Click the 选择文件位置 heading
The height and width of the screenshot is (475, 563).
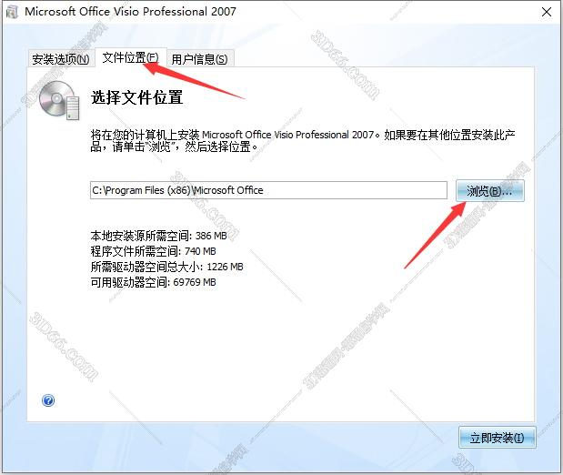tap(136, 97)
